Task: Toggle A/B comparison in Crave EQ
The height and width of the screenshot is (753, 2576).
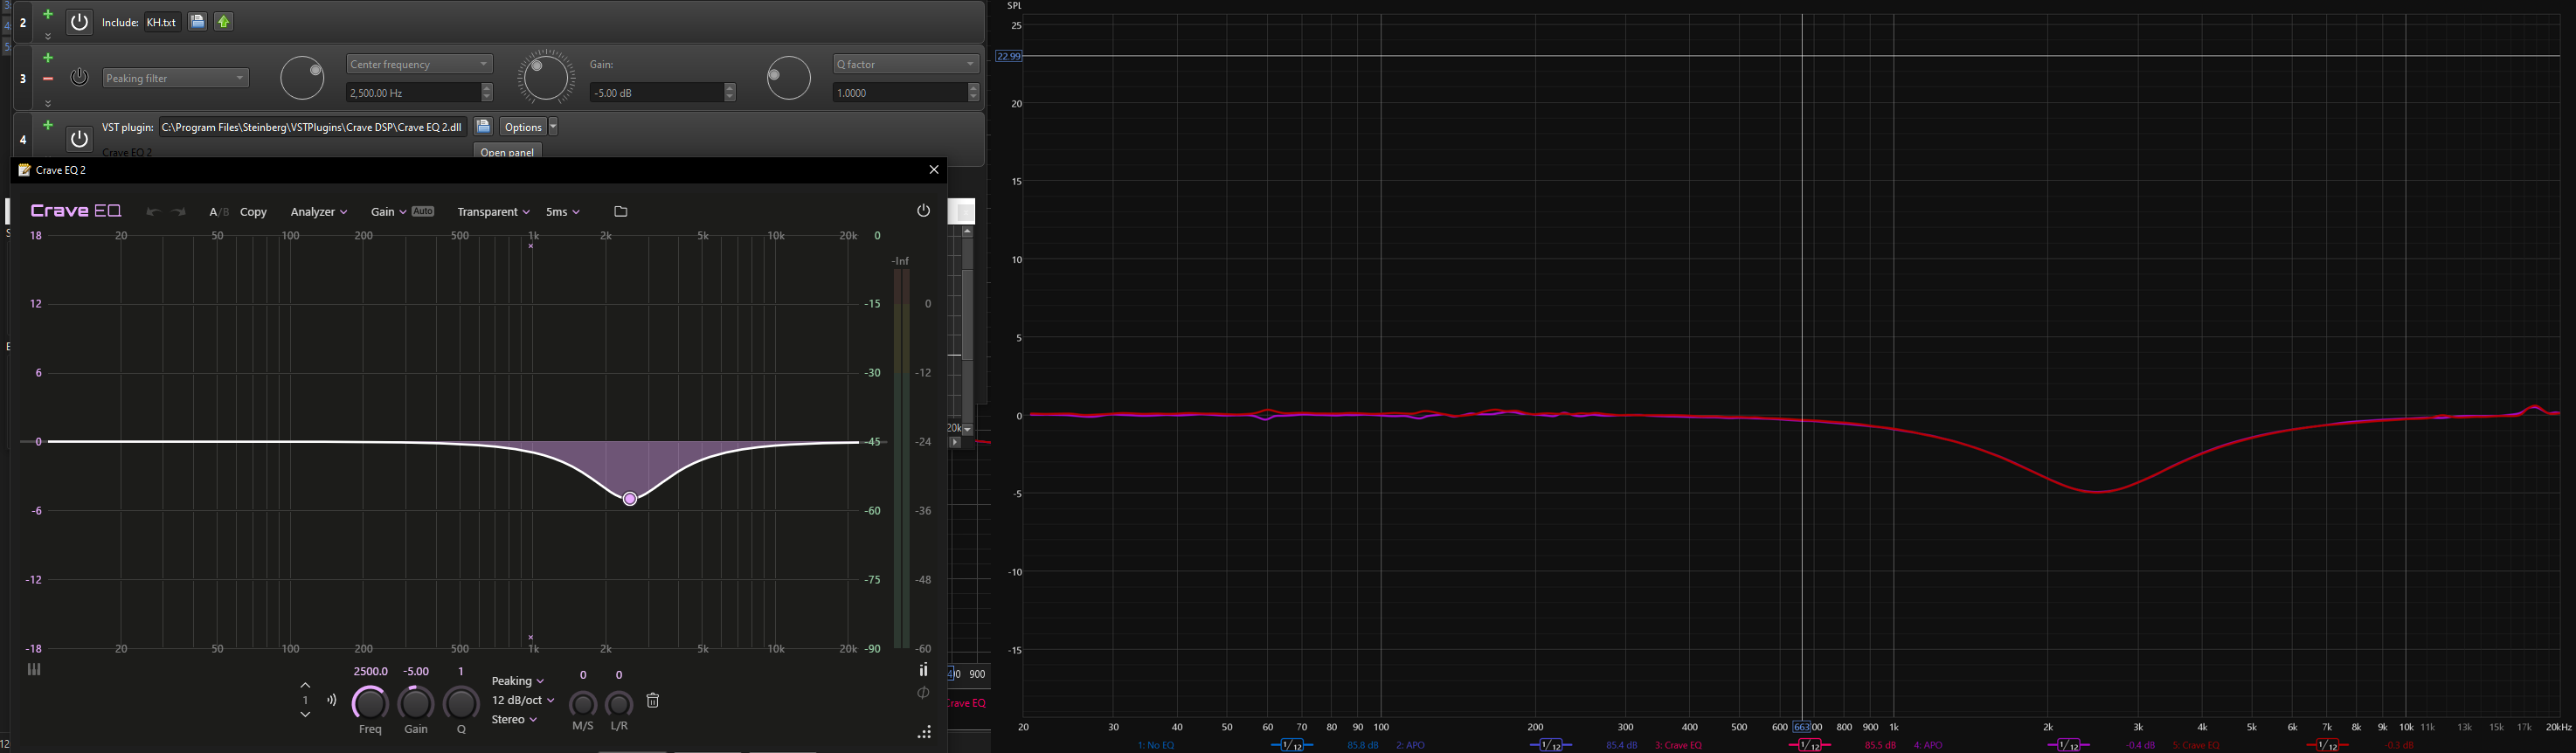Action: pyautogui.click(x=219, y=212)
